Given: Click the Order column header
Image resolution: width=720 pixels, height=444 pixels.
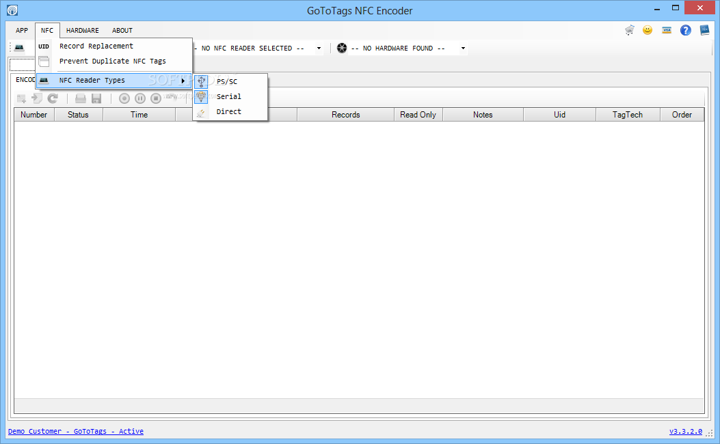Looking at the screenshot, I should [682, 115].
